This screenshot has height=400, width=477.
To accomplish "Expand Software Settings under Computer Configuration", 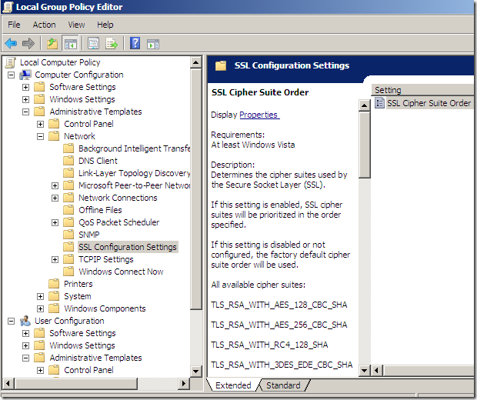I will point(26,87).
